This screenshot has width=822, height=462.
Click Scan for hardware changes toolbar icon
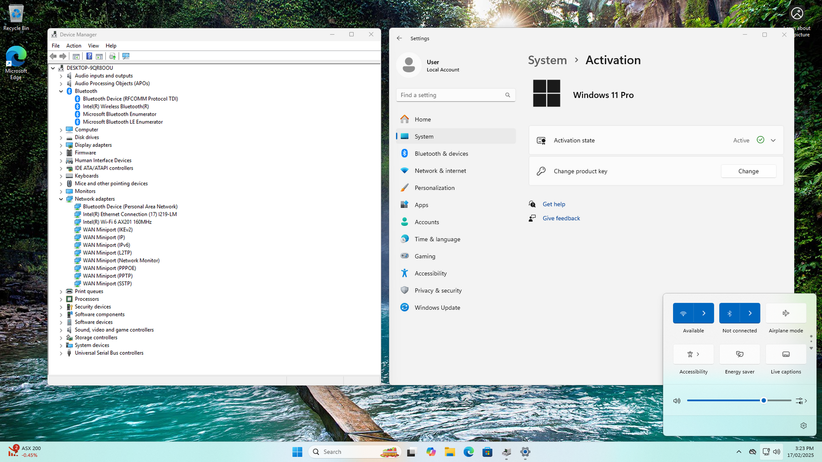(126, 56)
